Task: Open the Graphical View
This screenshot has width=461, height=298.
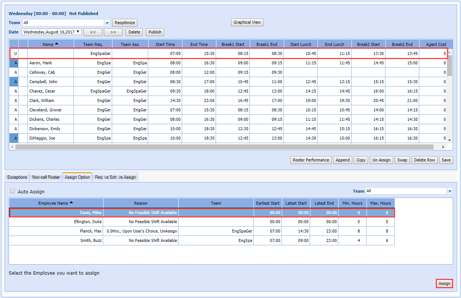Action: [x=247, y=23]
